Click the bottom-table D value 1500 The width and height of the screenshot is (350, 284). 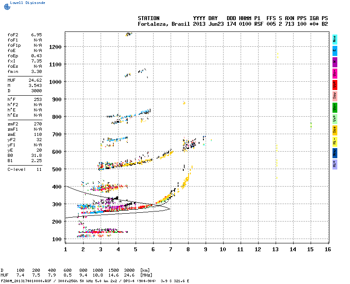pos(113,270)
